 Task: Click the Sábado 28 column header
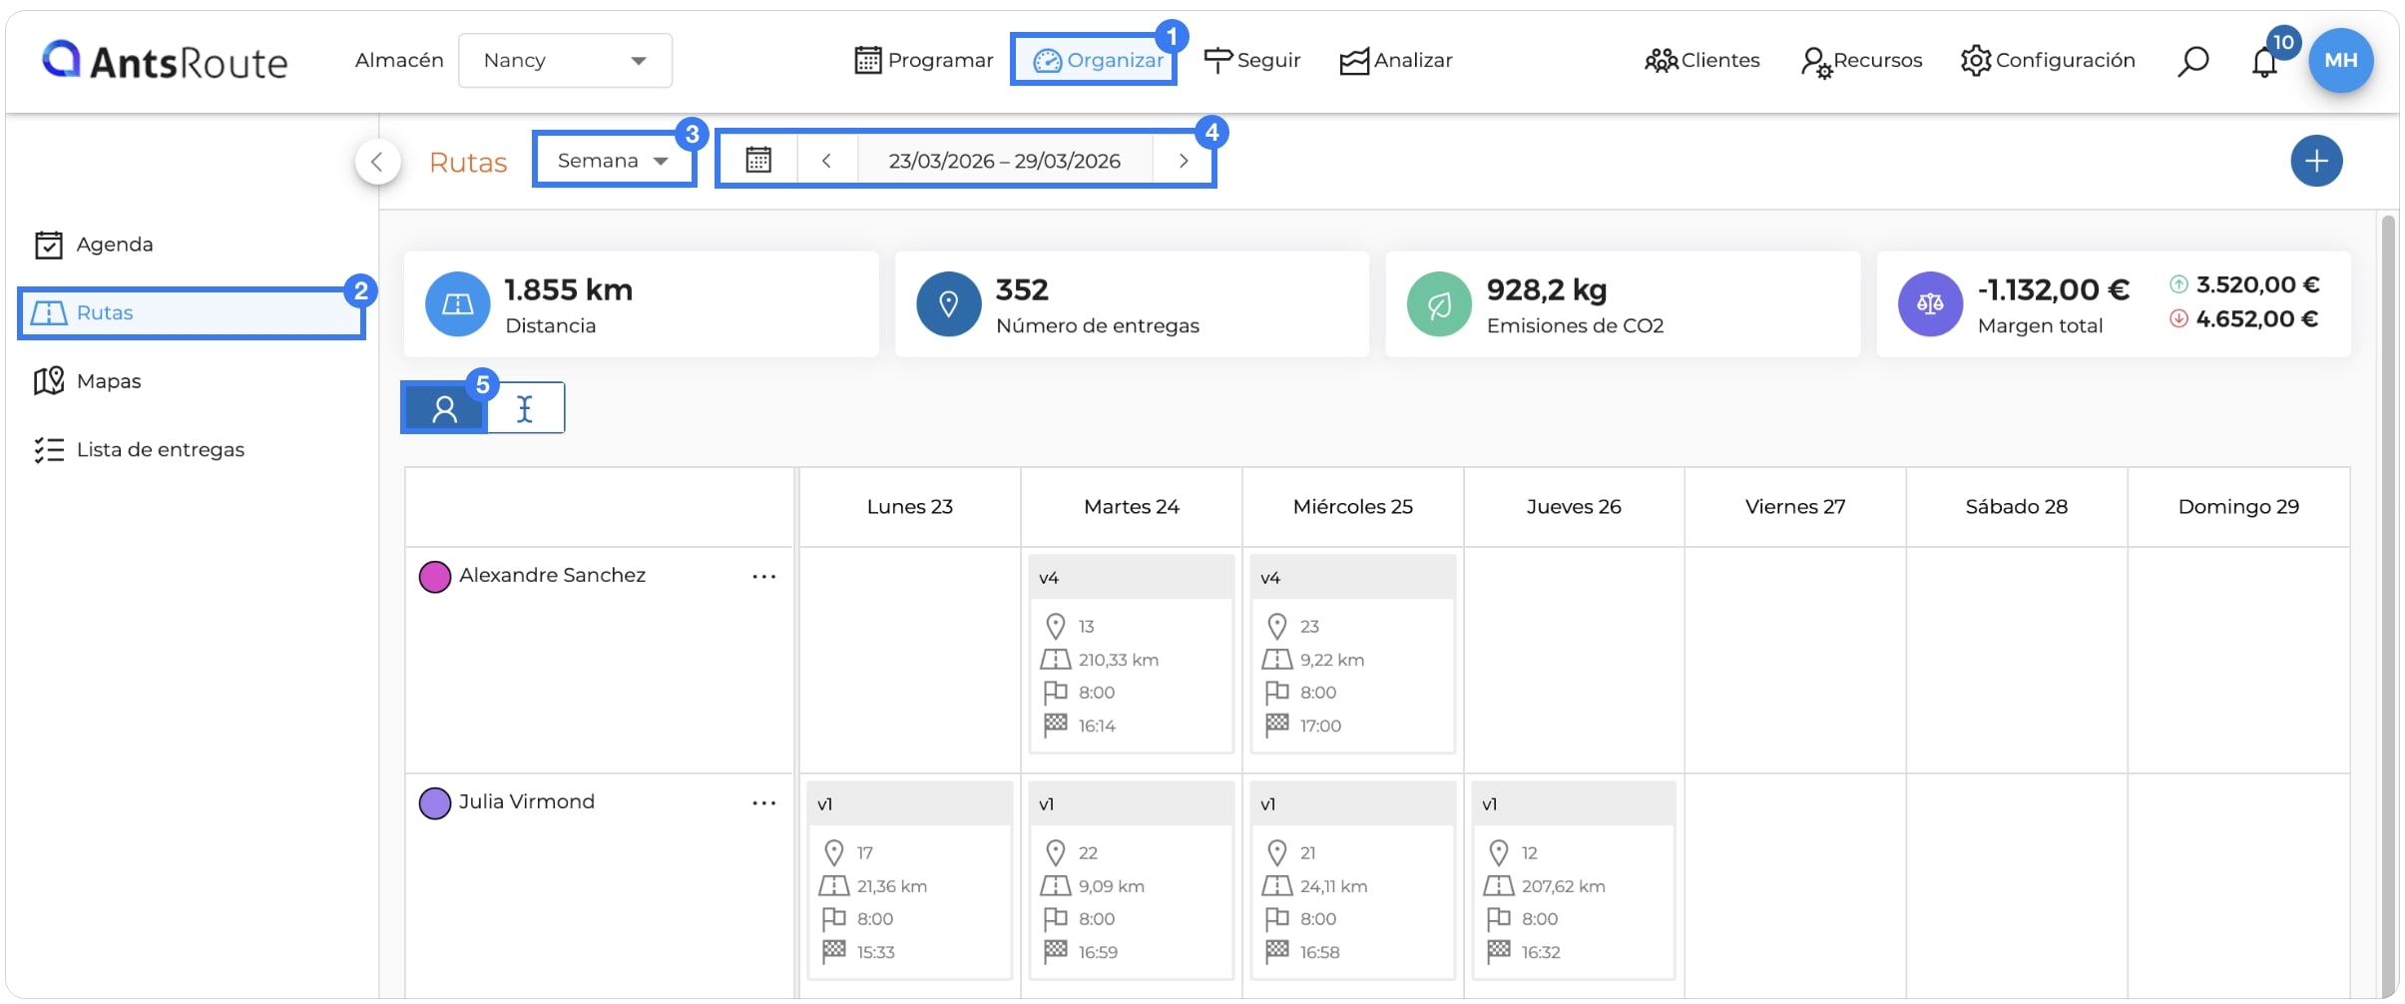(2017, 507)
